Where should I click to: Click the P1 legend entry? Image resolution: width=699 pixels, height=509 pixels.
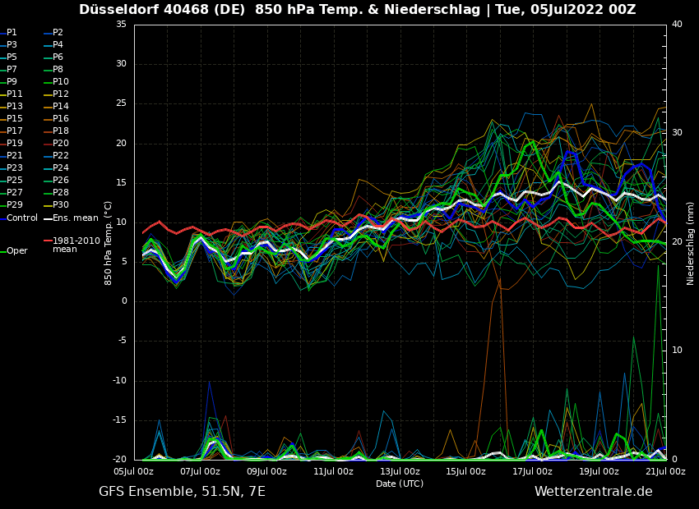click(12, 33)
